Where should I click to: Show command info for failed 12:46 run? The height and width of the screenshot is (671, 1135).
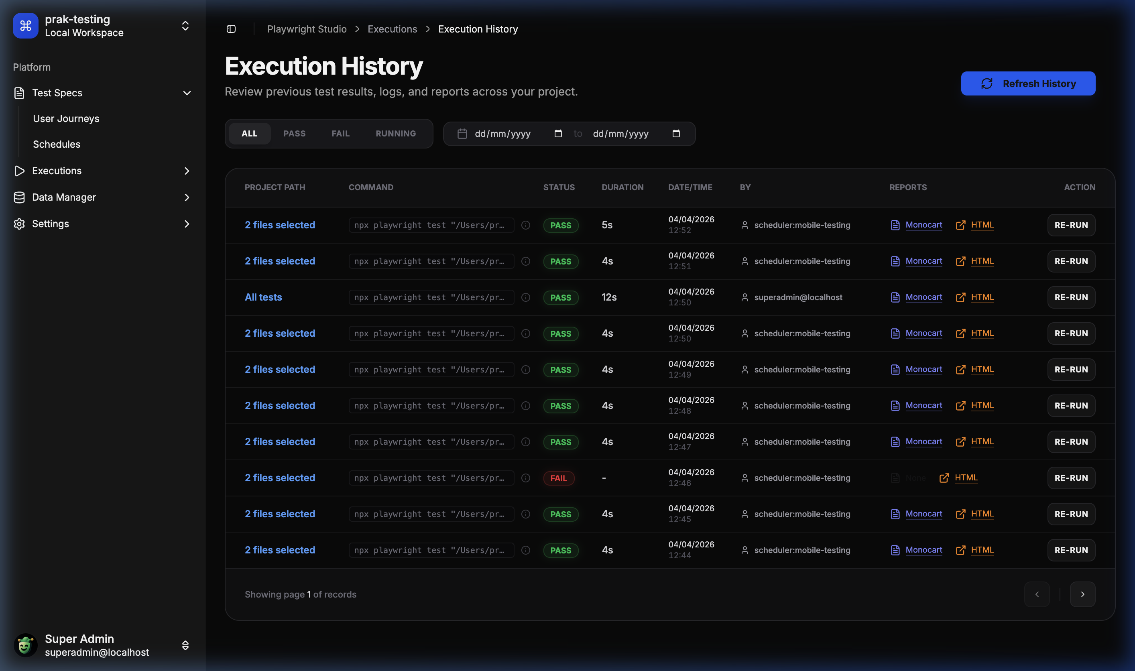[525, 478]
